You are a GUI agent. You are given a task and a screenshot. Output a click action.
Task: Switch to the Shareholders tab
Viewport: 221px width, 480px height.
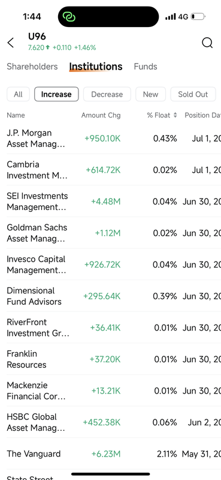point(32,67)
